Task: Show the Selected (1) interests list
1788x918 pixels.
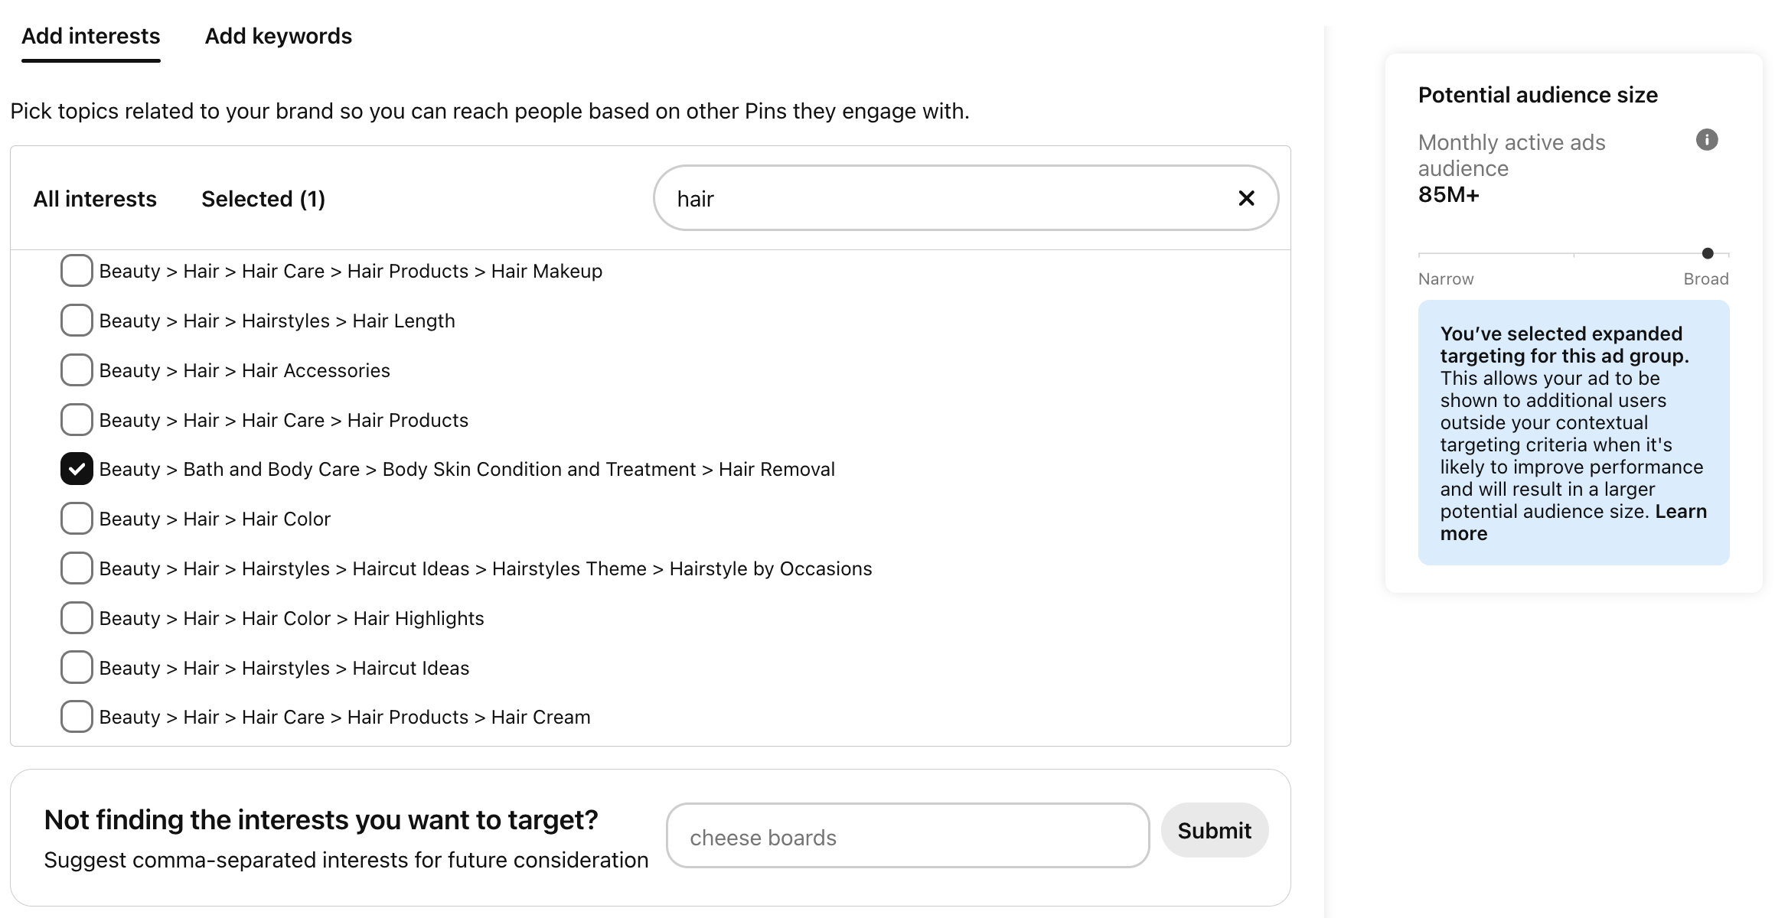Action: [x=263, y=199]
